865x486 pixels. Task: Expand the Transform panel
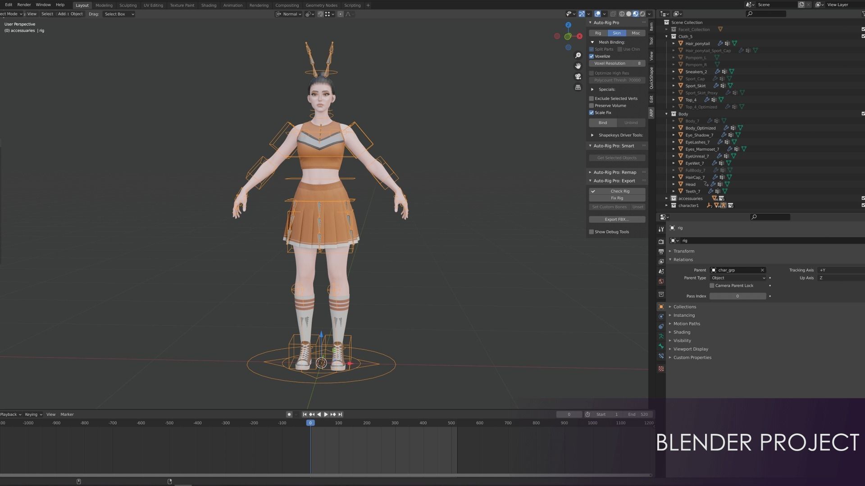pyautogui.click(x=683, y=251)
